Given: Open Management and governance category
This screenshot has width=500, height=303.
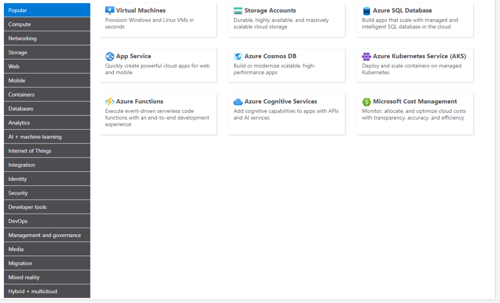Looking at the screenshot, I should [47, 235].
